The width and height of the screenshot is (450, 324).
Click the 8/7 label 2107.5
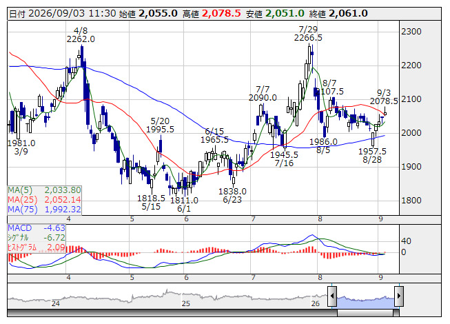329,92
